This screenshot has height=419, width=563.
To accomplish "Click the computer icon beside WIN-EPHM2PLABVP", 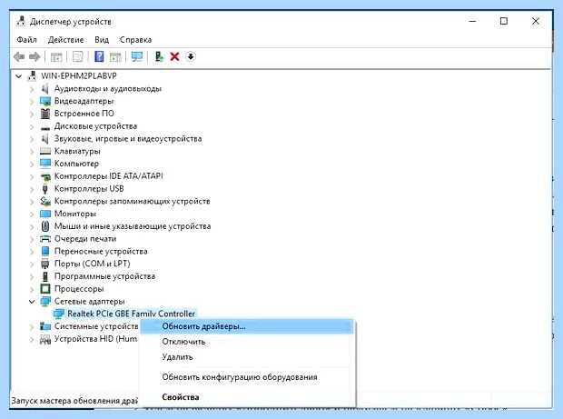I will [x=33, y=75].
